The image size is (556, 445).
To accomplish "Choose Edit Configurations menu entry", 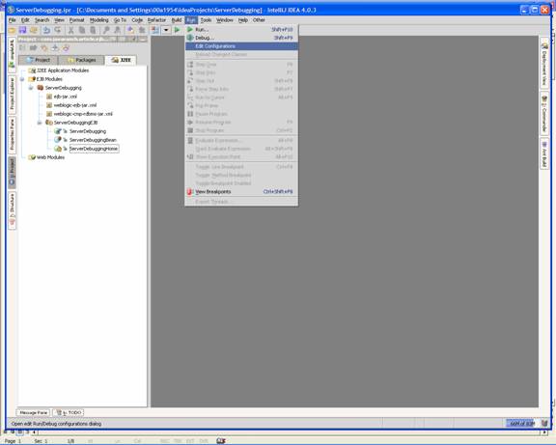I will pos(241,46).
